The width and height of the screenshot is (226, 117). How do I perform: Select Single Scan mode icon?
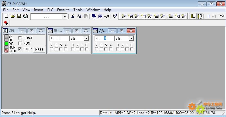[193, 16]
